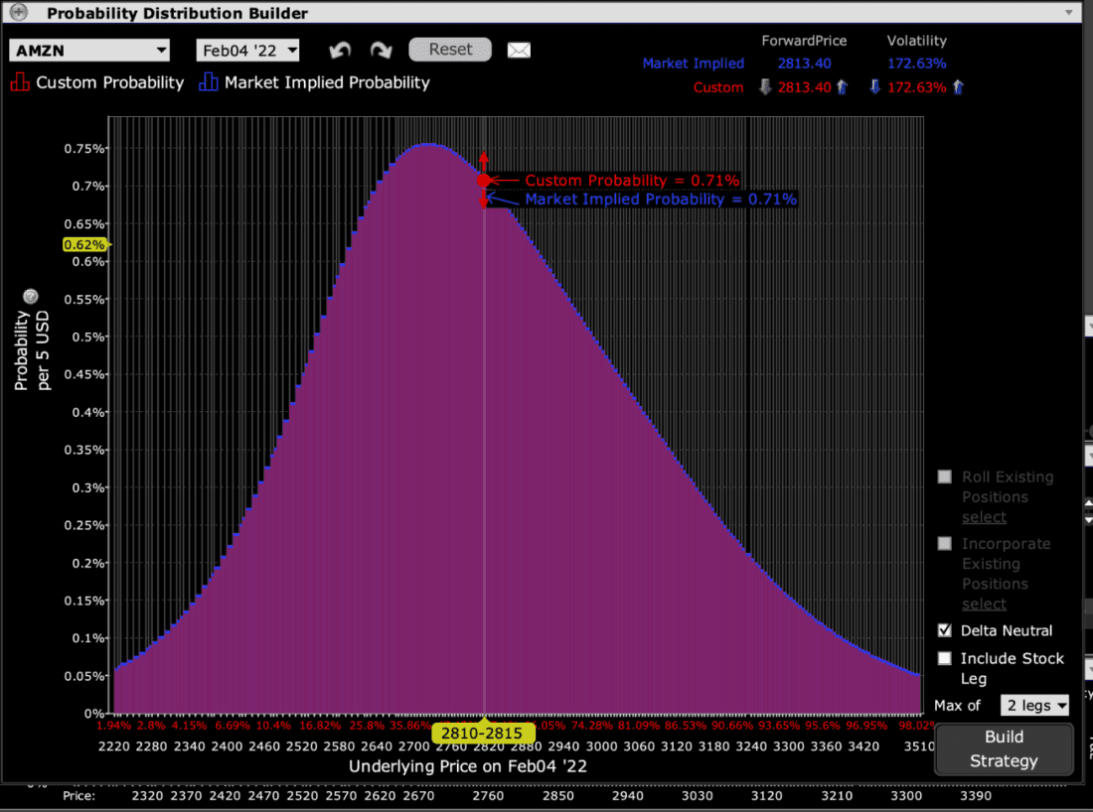The height and width of the screenshot is (812, 1093).
Task: Click the Custom volatility value
Action: [917, 87]
